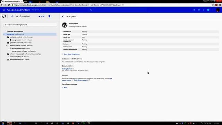Screen dimensions: 222x125
Task: Select Overview - wordpresstest in the tree
Action: tap(15, 31)
